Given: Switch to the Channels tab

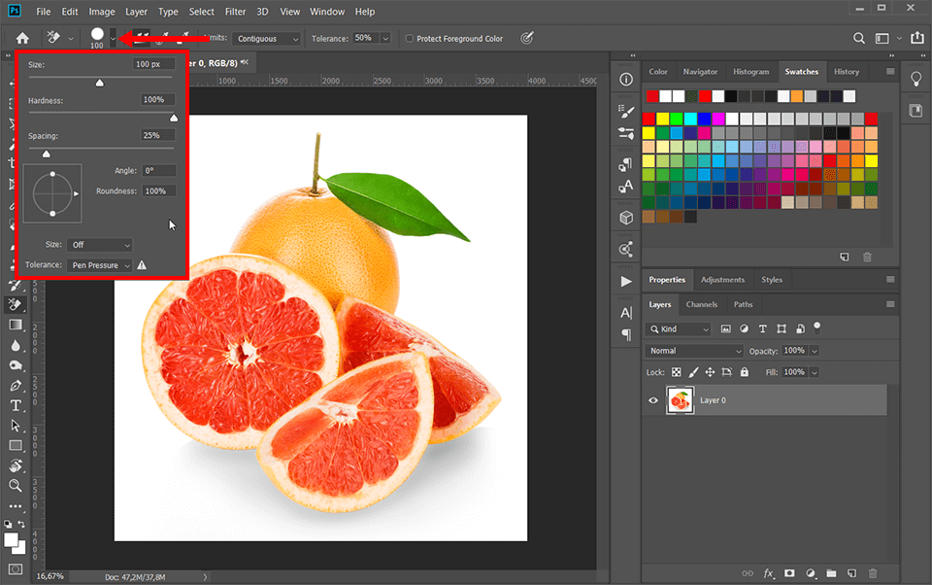Looking at the screenshot, I should tap(702, 304).
